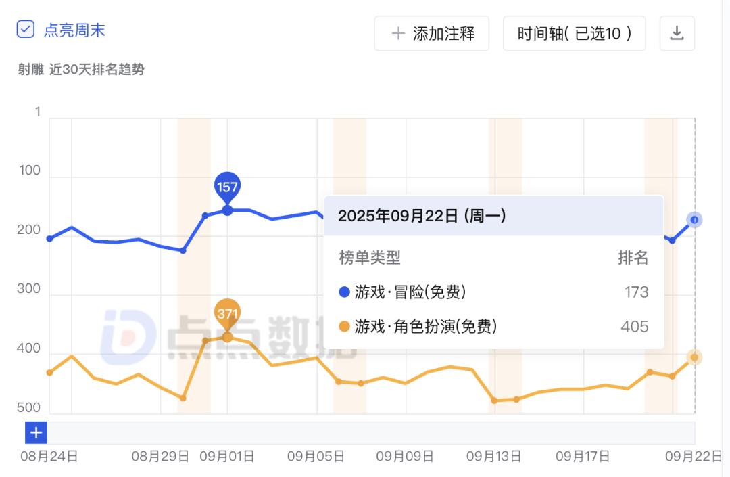Click the 游戏·冒险(免费) label in tooltip
Viewport: 730px width, 477px height.
410,292
